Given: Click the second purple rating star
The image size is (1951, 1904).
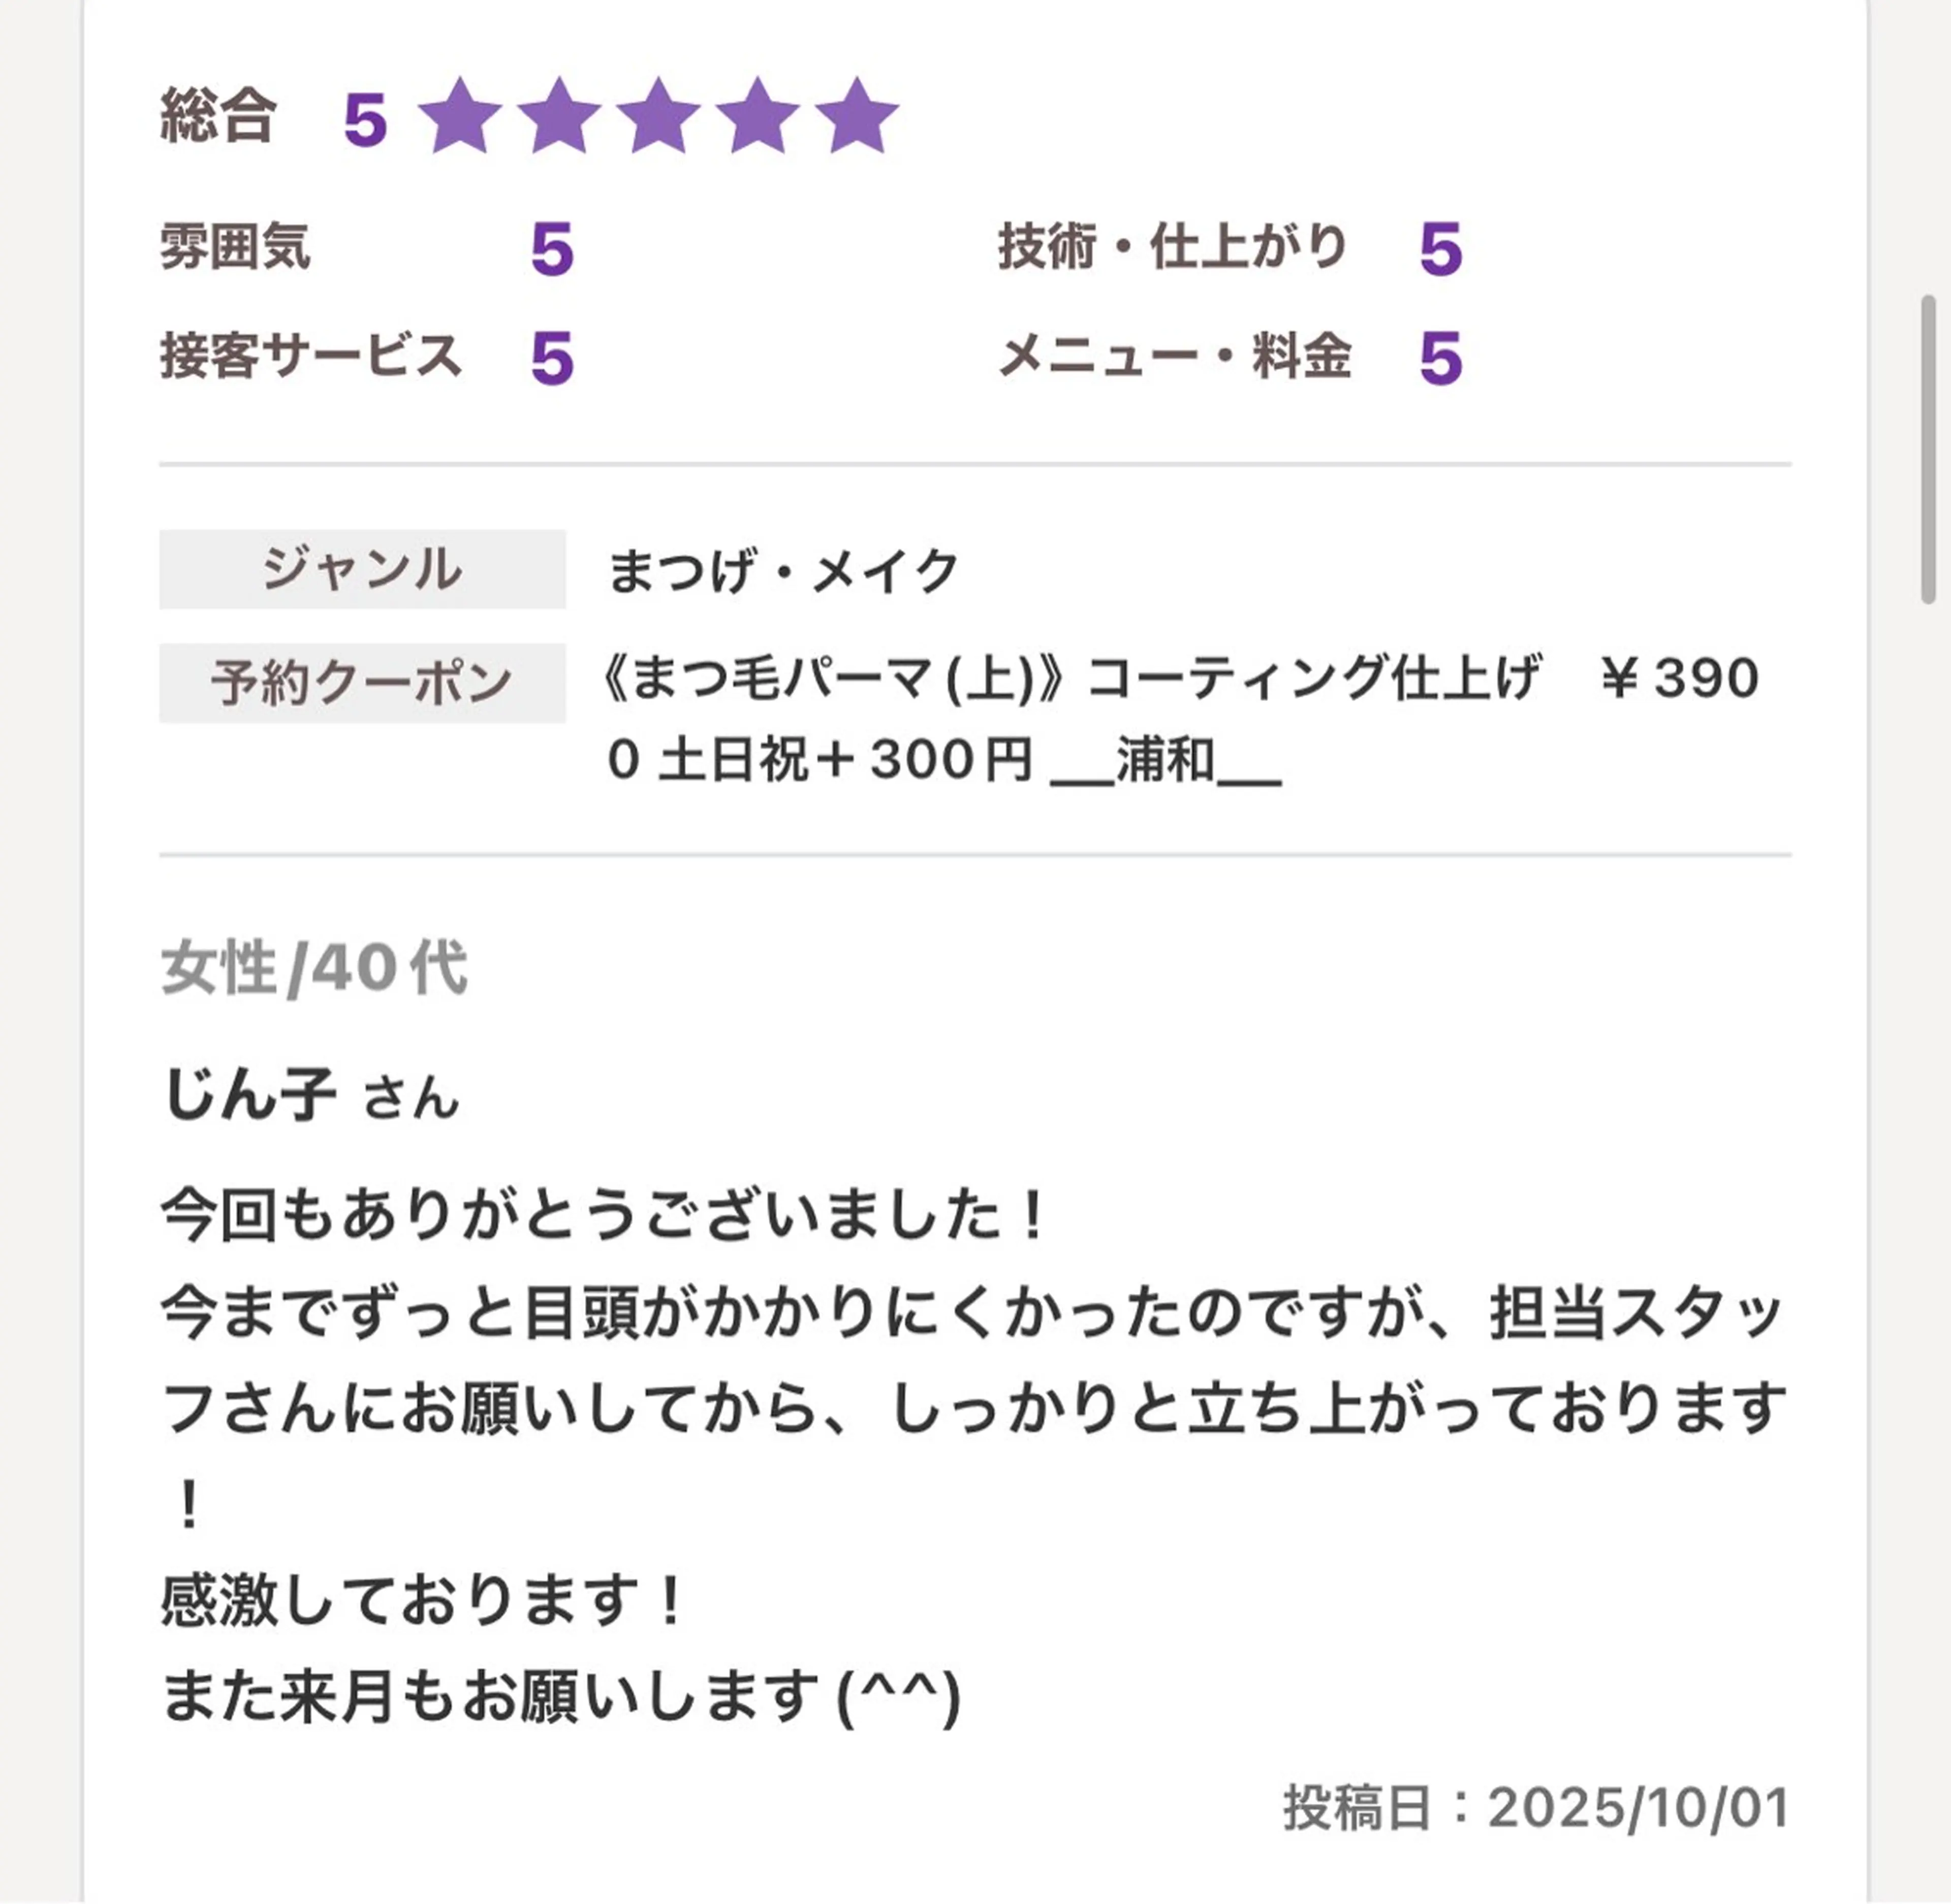Looking at the screenshot, I should click(558, 117).
